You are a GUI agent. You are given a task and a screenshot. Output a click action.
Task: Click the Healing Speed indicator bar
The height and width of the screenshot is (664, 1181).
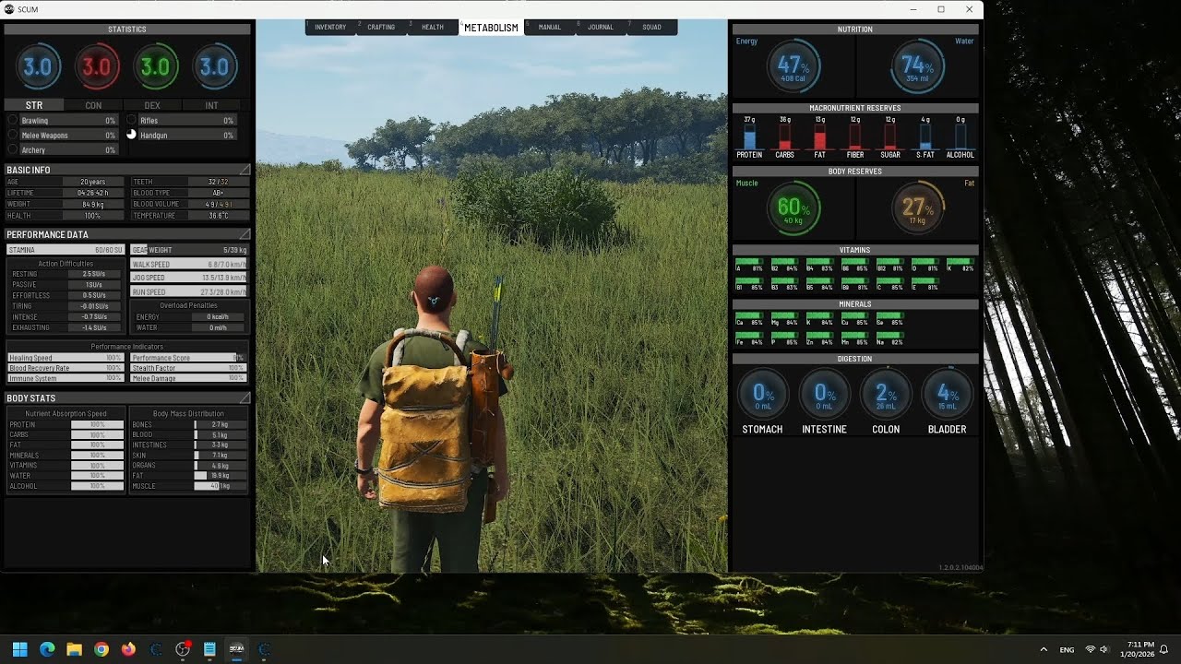pyautogui.click(x=66, y=358)
